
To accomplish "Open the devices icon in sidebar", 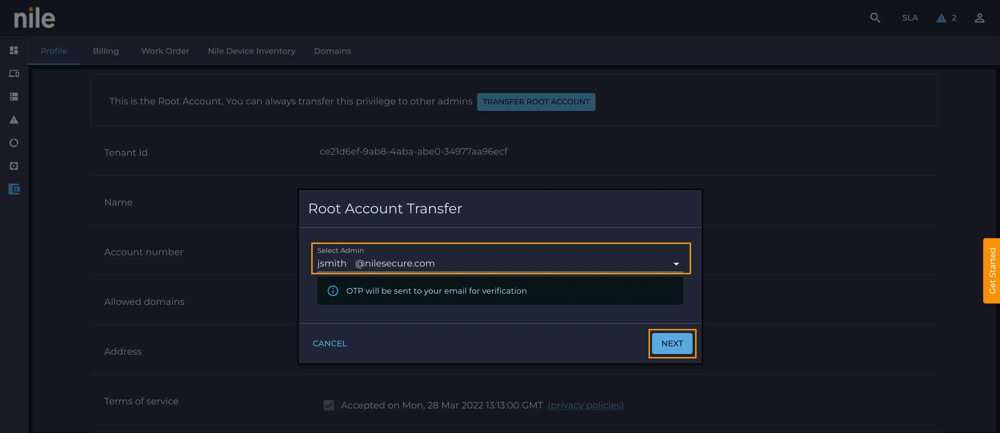I will click(14, 74).
